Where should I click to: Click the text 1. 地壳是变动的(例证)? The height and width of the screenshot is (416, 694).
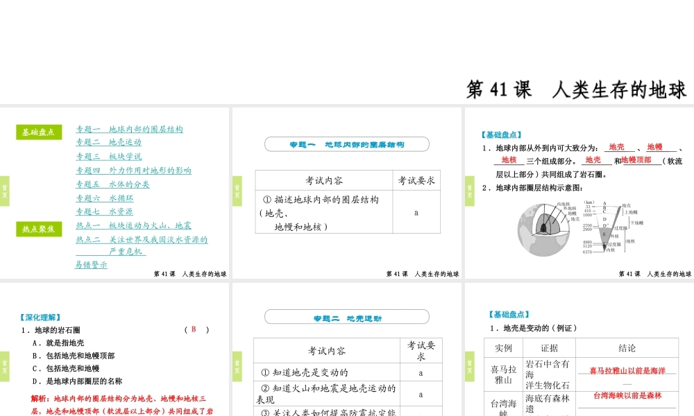533,328
